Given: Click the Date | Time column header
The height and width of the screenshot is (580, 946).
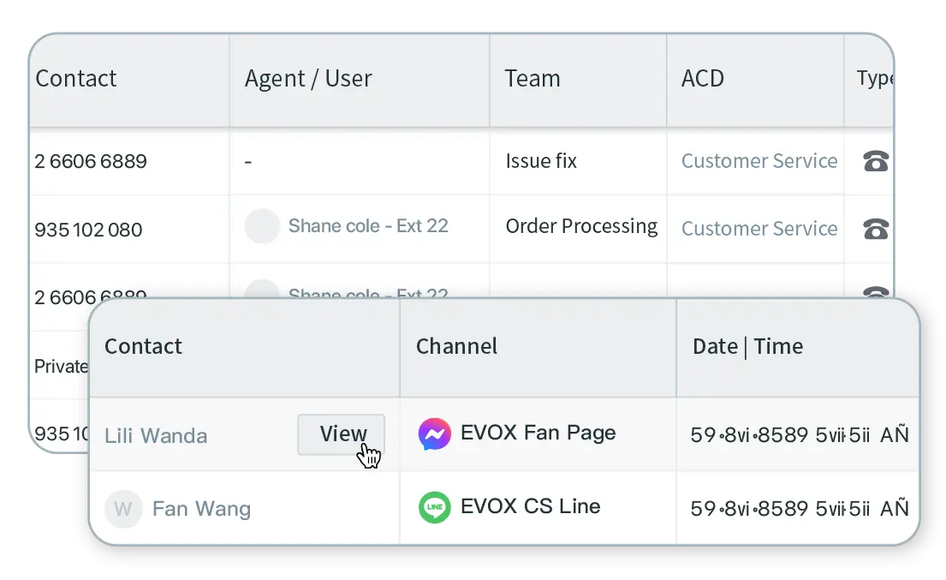Looking at the screenshot, I should tap(747, 347).
